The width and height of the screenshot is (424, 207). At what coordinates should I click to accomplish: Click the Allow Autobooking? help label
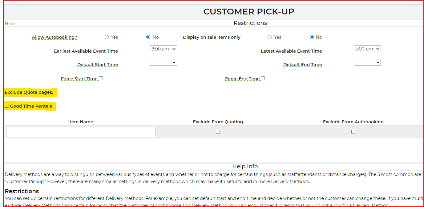click(x=55, y=37)
